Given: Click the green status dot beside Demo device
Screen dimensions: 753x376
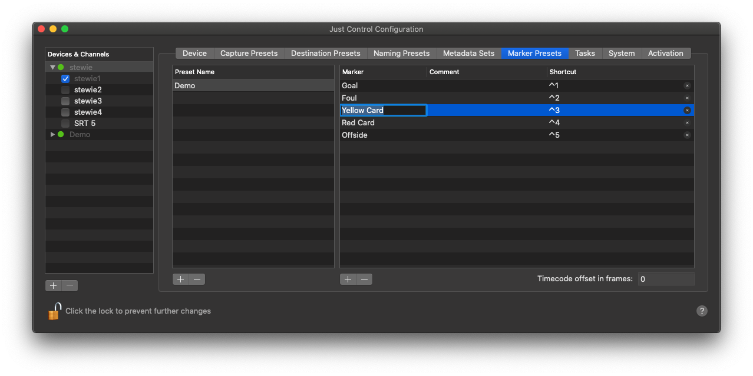Looking at the screenshot, I should 61,134.
